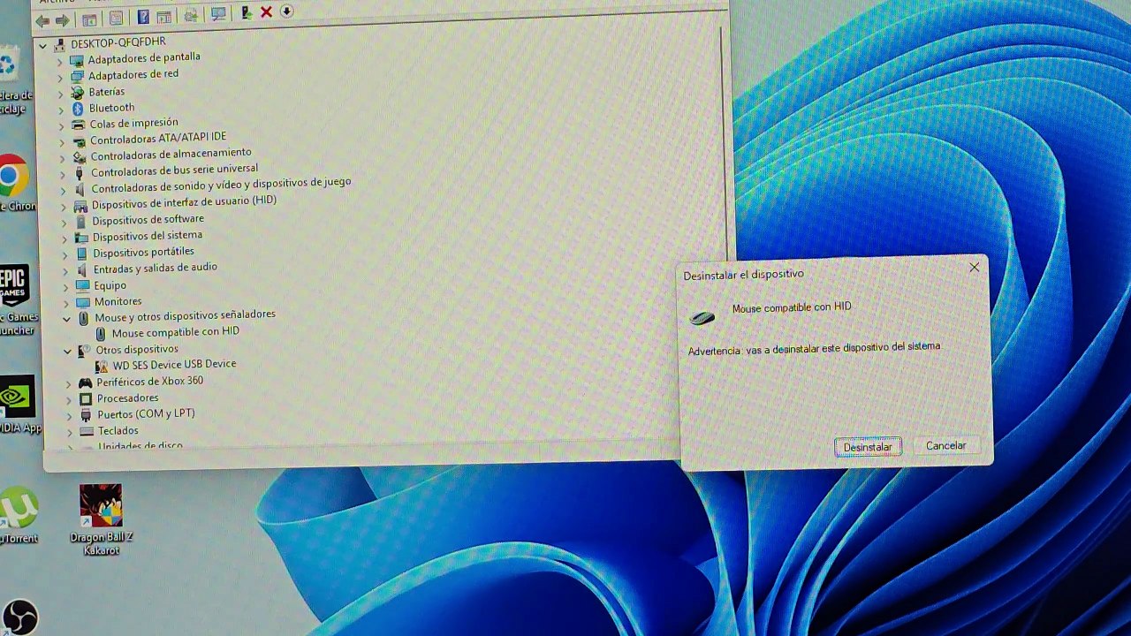Expand the Dispositivos portátiles node
Screen dimensions: 1131x636
pos(65,254)
